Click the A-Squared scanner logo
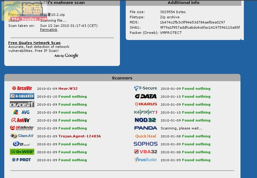The image size is (257, 178). 22,96
